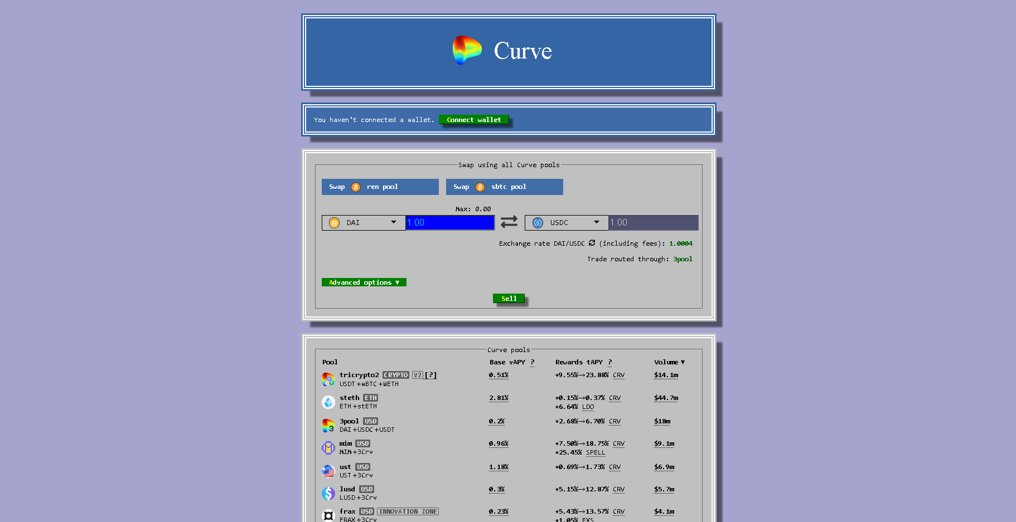Open the 3pool trade route link
This screenshot has width=1016, height=522.
[683, 259]
